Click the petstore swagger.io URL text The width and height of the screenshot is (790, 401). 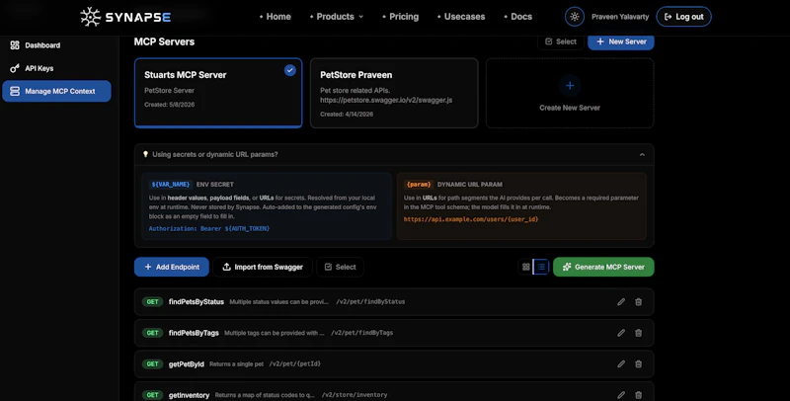386,100
